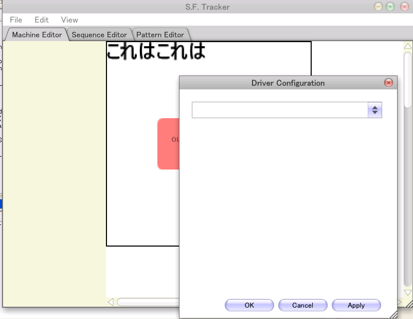Click the dialog resize grip corner
413x319 pixels.
393,315
